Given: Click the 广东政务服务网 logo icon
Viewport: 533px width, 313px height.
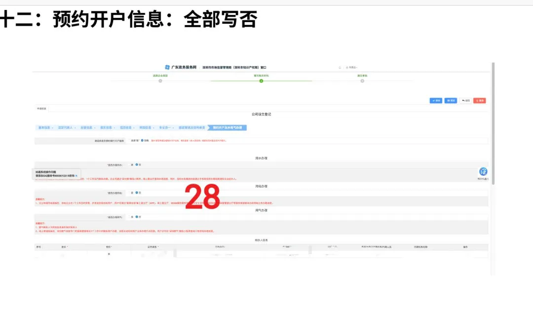Looking at the screenshot, I should pos(167,67).
